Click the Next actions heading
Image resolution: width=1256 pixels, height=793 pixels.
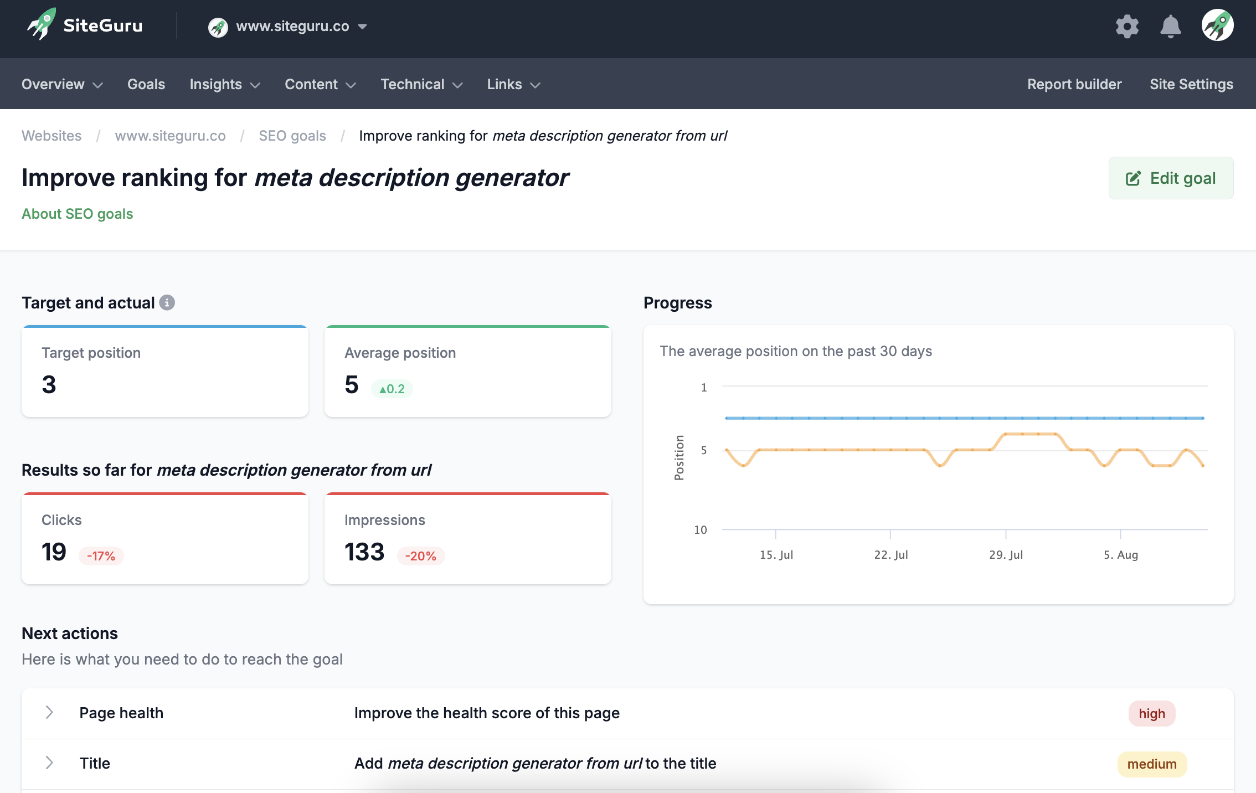pyautogui.click(x=70, y=634)
